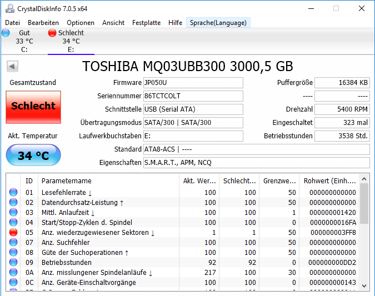Select Anz. misslungener Spindelanläufe parameter name
The width and height of the screenshot is (375, 296).
97,273
